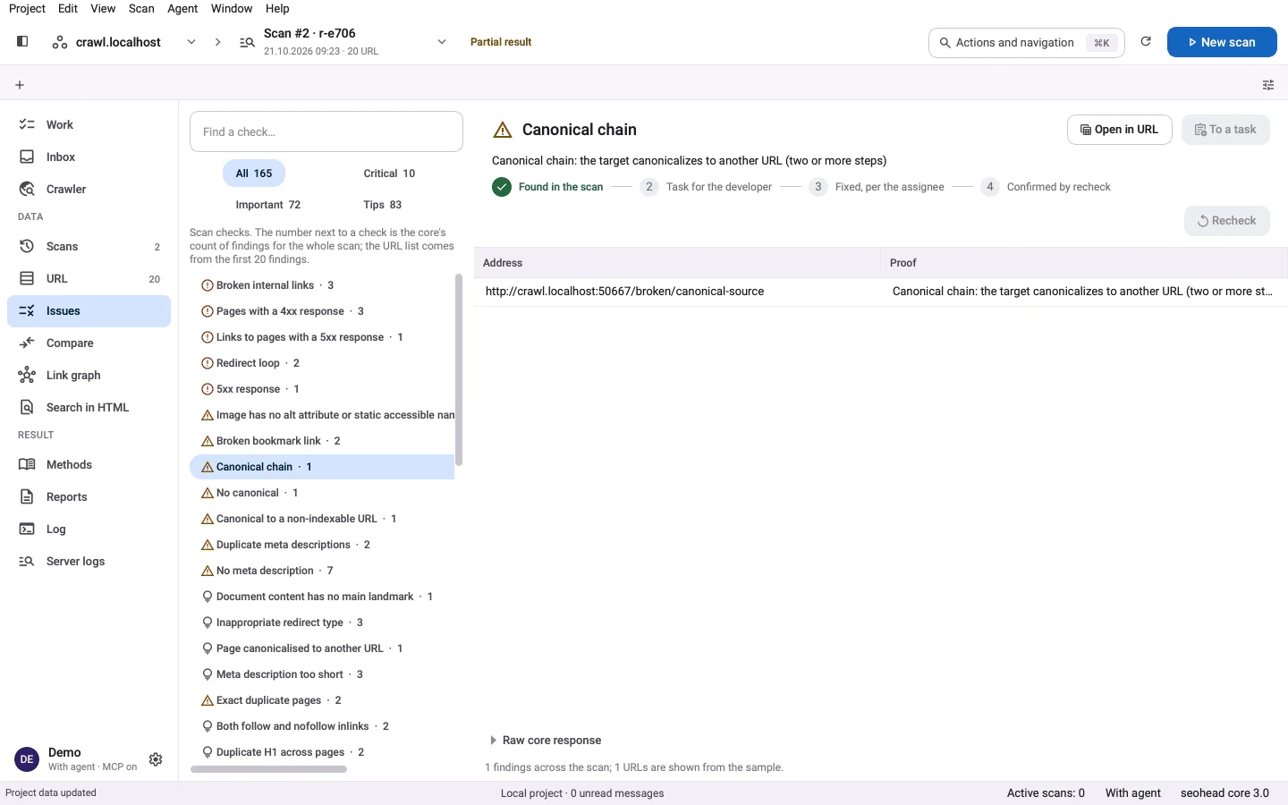This screenshot has height=805, width=1288.
Task: Click the Find a check input
Action: (326, 131)
